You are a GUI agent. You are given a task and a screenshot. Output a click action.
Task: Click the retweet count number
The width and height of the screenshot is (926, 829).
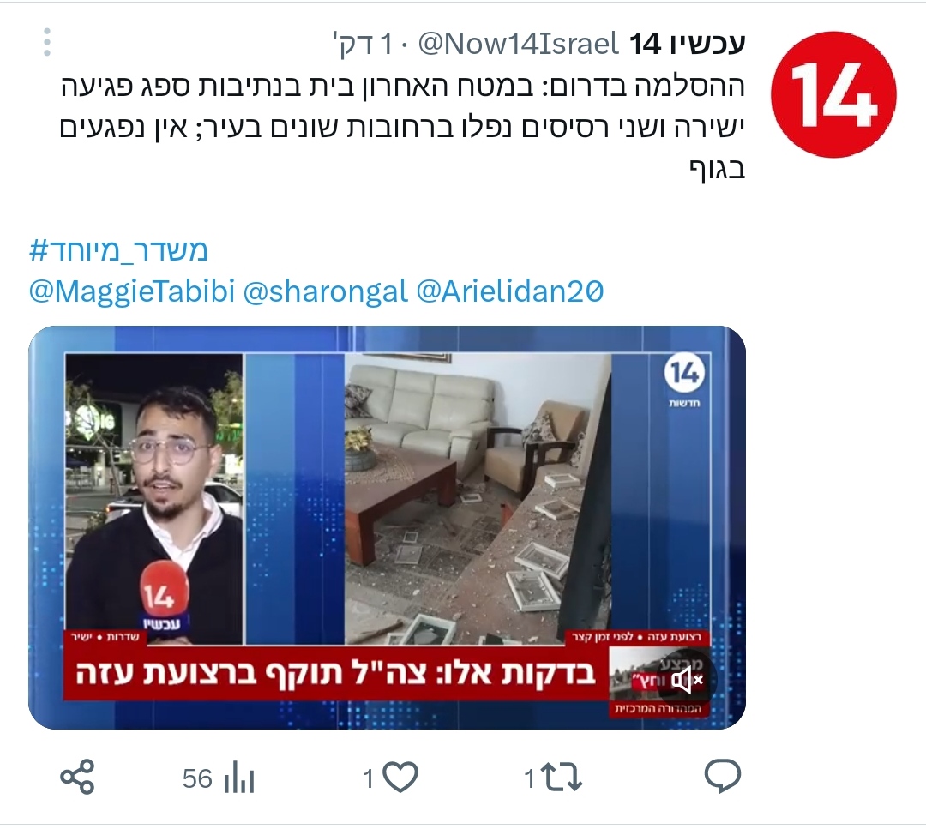(x=529, y=778)
